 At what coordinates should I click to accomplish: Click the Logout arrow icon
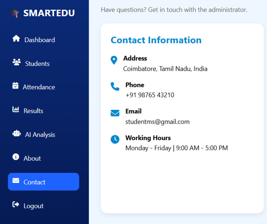point(16,204)
